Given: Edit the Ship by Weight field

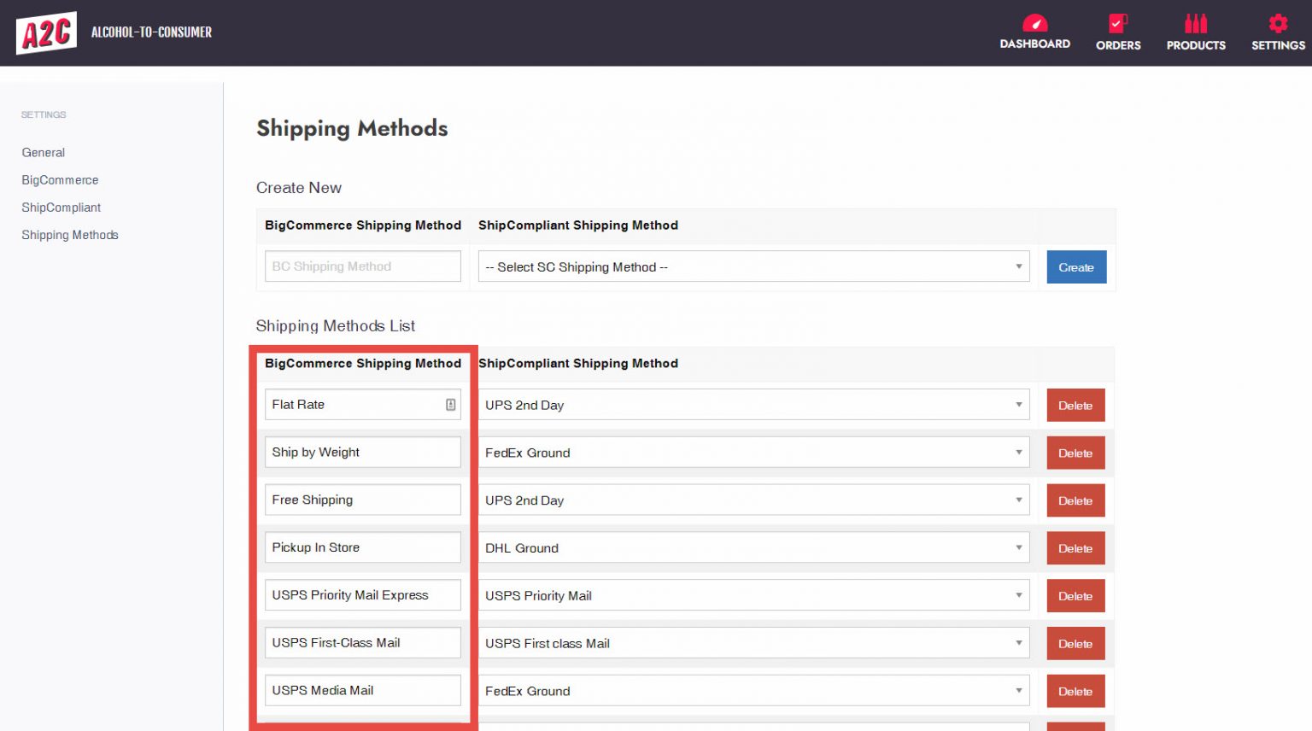Looking at the screenshot, I should [363, 453].
